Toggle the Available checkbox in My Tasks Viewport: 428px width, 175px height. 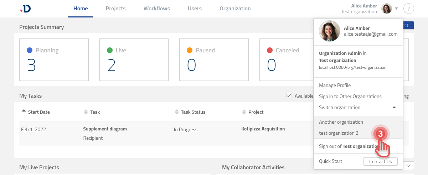(x=289, y=96)
